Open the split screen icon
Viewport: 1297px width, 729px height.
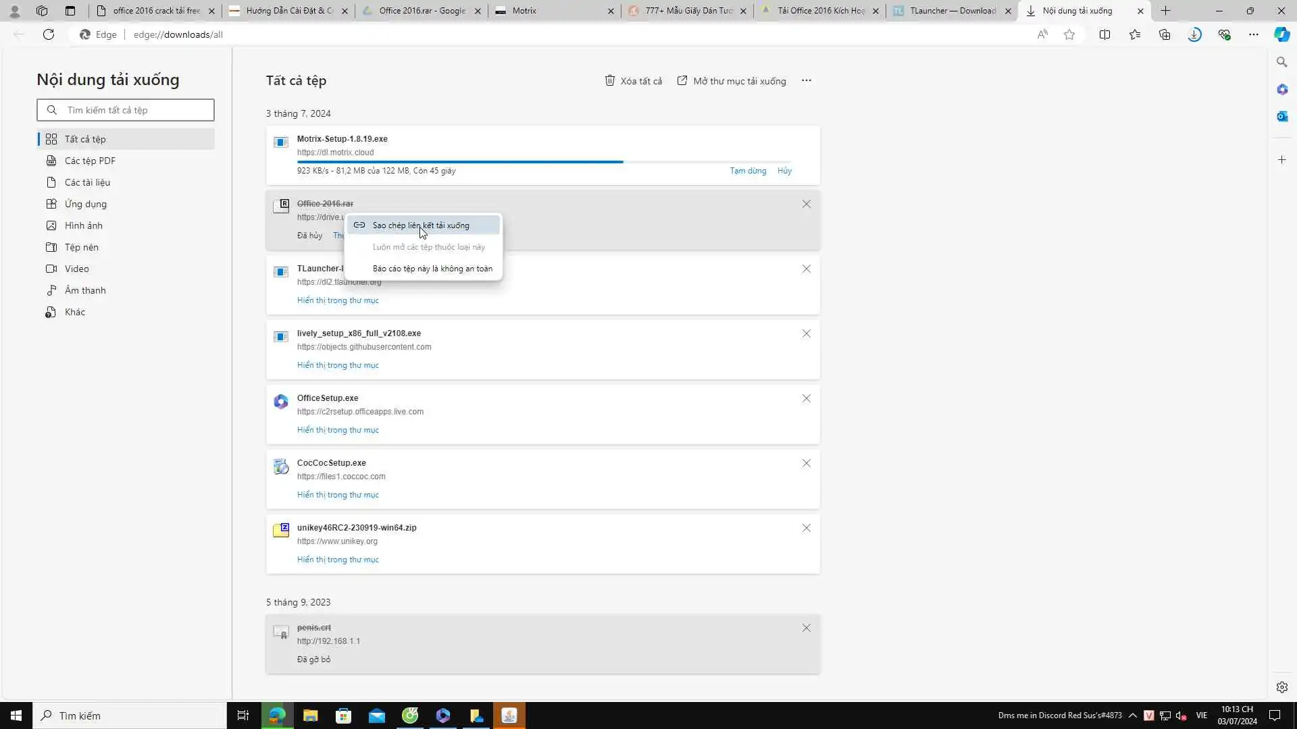(1104, 34)
